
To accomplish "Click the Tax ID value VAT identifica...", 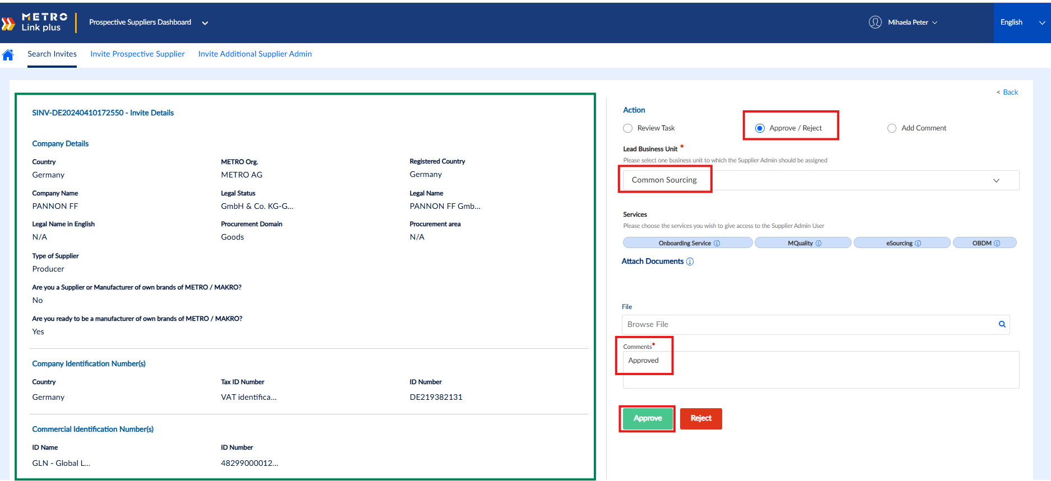I will [249, 397].
